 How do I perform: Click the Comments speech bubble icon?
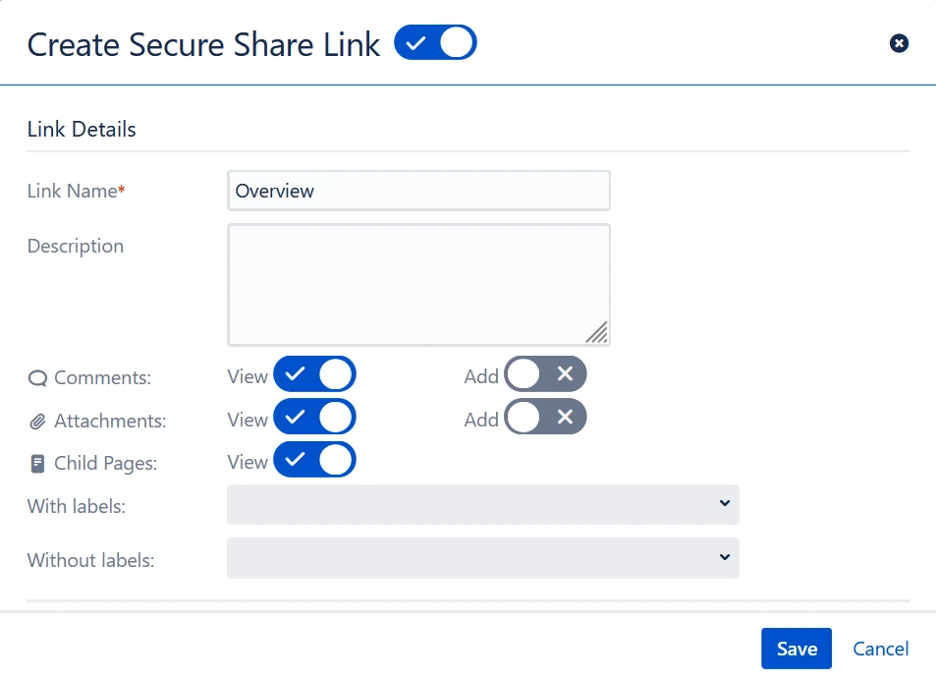pyautogui.click(x=37, y=378)
